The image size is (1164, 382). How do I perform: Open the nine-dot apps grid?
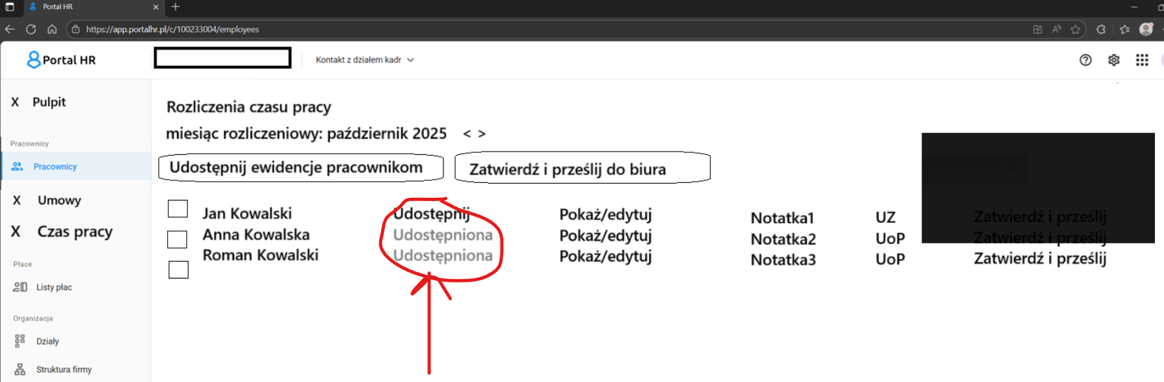[x=1142, y=60]
